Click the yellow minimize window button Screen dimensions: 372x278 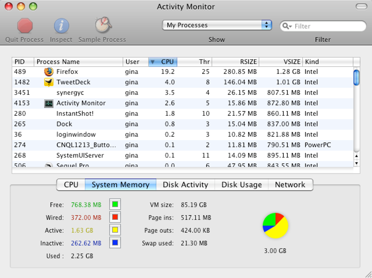coord(21,7)
